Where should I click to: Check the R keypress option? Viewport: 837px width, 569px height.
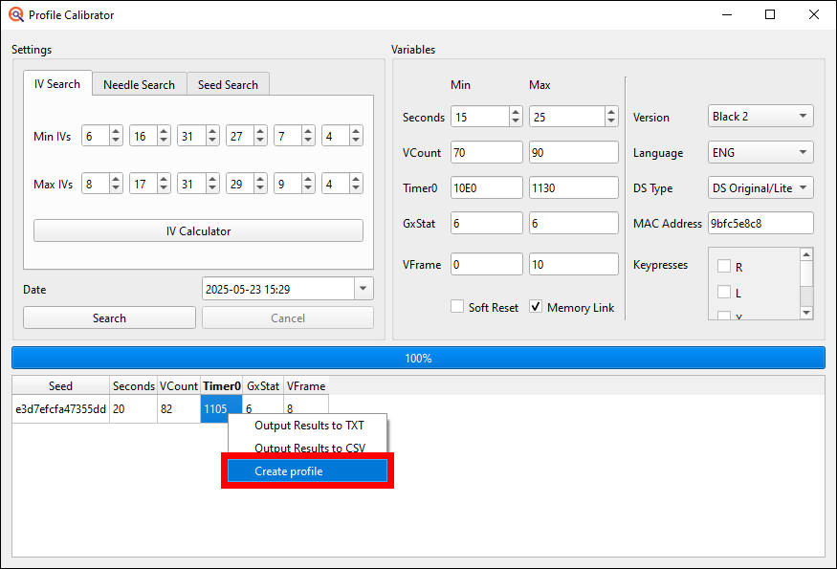tap(725, 266)
